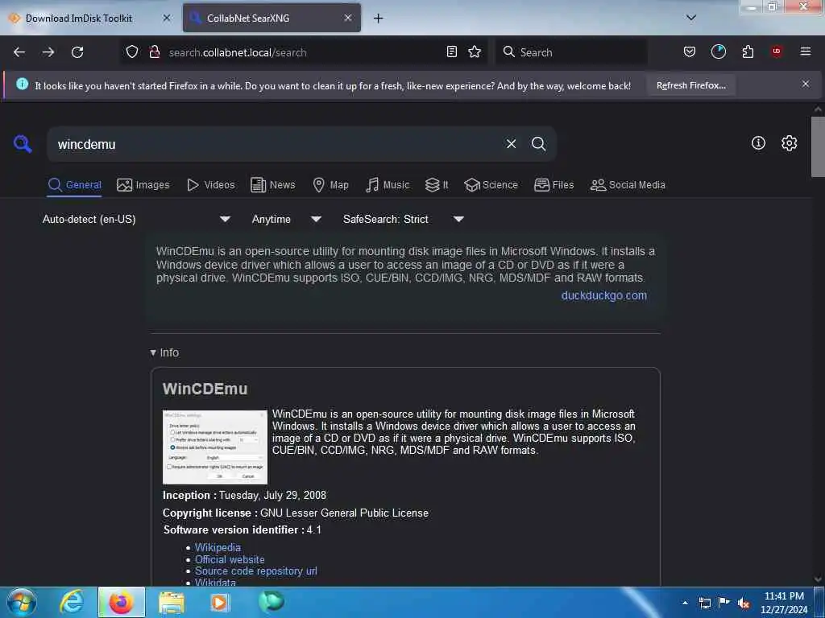The image size is (825, 618).
Task: Open the Anytime time range dropdown
Action: pyautogui.click(x=286, y=219)
